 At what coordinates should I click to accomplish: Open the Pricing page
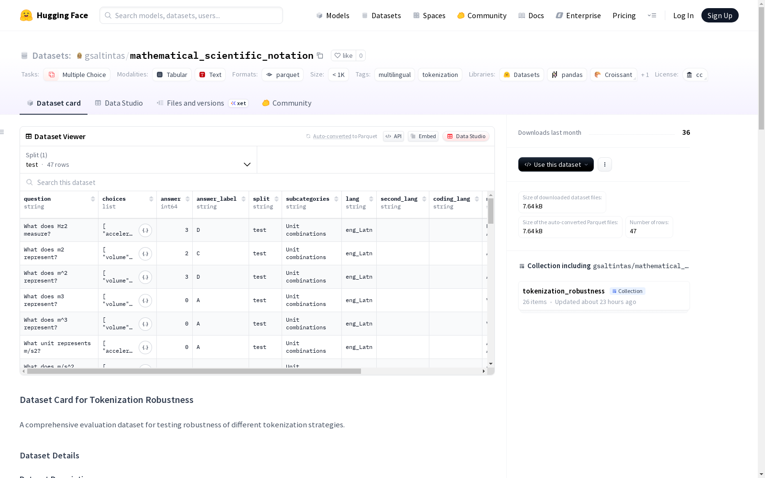point(624,15)
